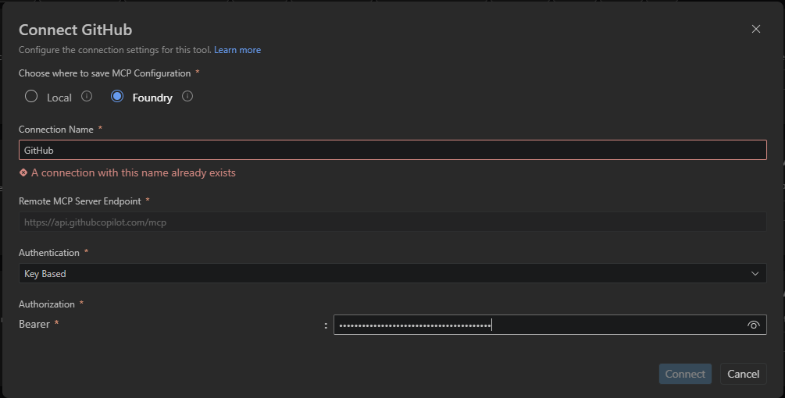Focus the Connection Name text field
The height and width of the screenshot is (398, 785).
pos(392,150)
